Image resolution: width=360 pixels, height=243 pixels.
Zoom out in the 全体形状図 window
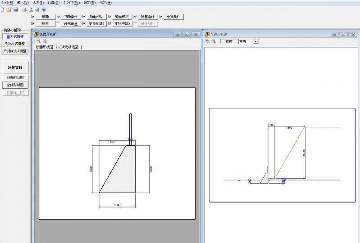click(214, 41)
